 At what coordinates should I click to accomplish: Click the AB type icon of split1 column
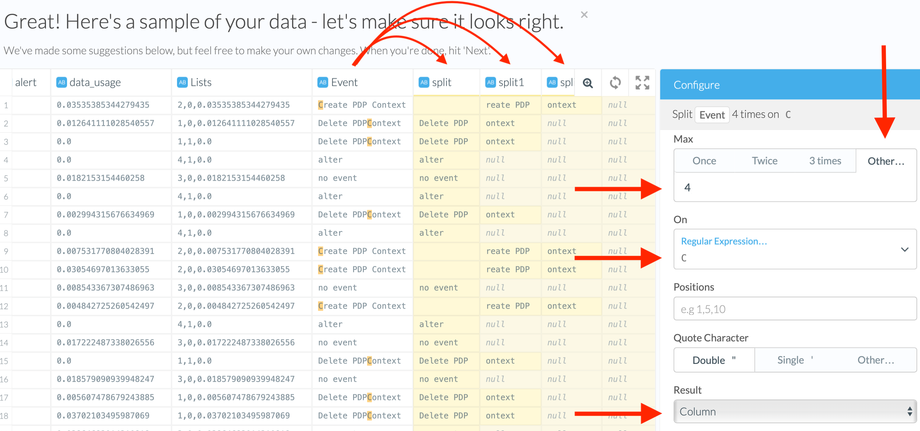[490, 83]
